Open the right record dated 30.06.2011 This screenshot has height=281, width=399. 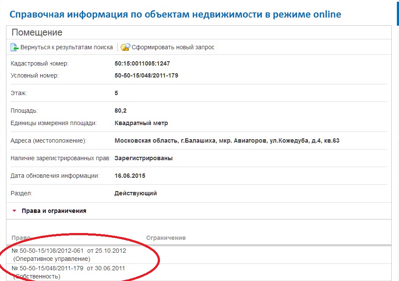click(x=68, y=268)
